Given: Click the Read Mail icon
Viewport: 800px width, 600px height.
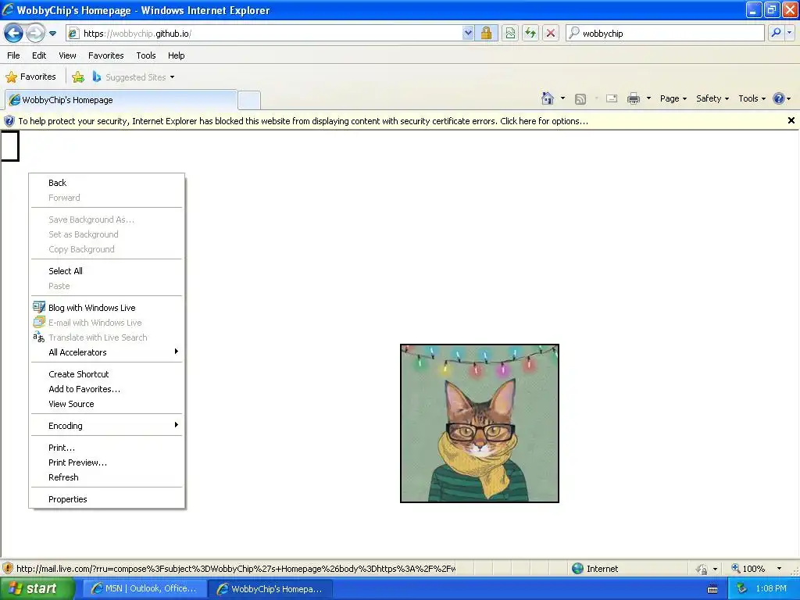Looking at the screenshot, I should [612, 98].
